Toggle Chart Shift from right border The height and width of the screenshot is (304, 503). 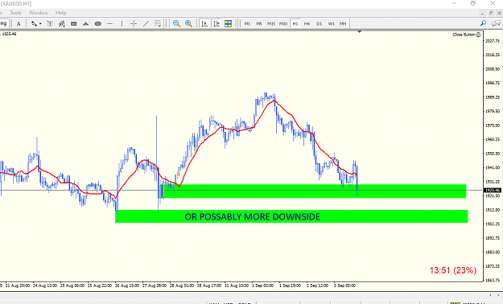click(216, 24)
